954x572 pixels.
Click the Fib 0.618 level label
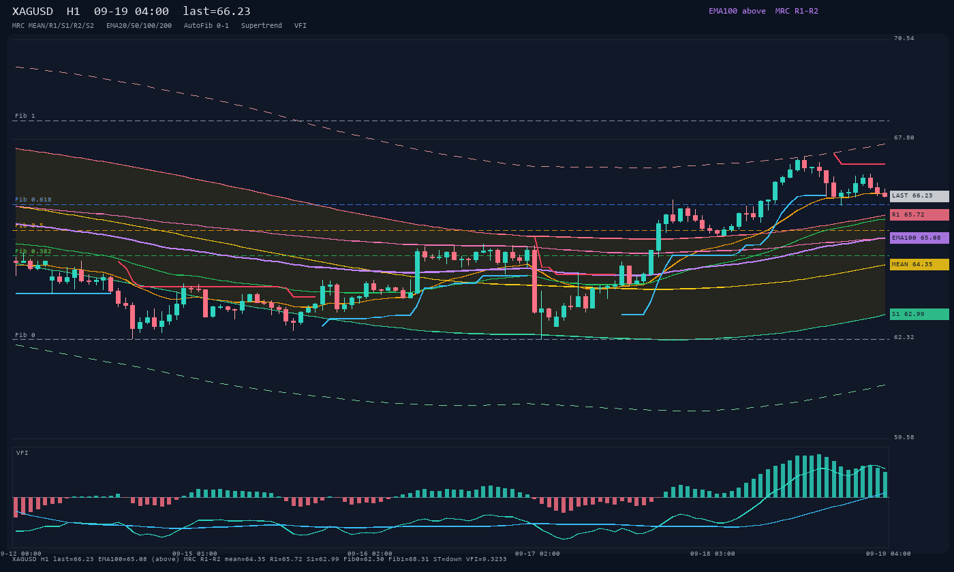33,200
